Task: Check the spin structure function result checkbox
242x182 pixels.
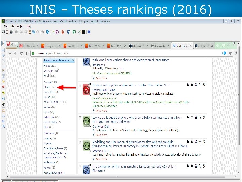Action: [80, 167]
